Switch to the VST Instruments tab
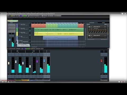 coord(92,23)
